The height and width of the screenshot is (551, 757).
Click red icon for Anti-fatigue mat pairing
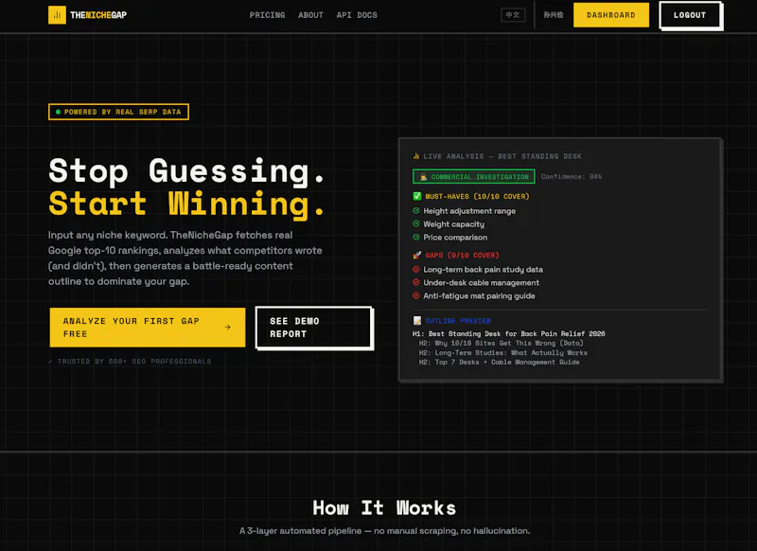(416, 295)
